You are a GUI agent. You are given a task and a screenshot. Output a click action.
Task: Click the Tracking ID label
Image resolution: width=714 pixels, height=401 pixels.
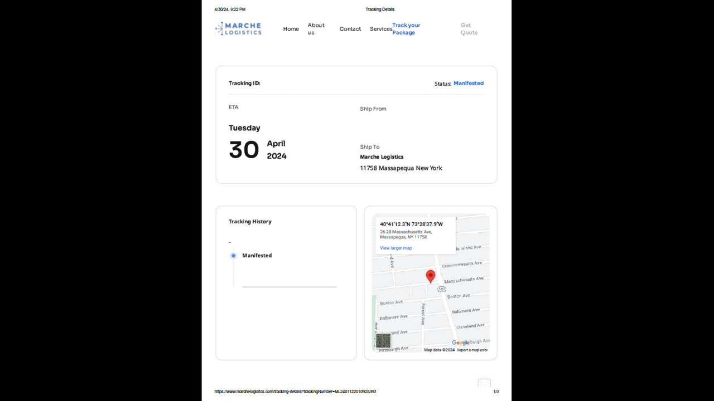pyautogui.click(x=244, y=83)
